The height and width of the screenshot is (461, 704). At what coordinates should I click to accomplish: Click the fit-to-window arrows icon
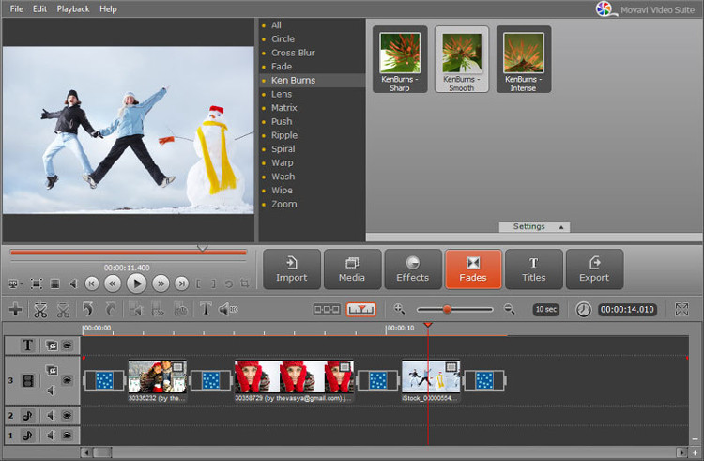[681, 309]
